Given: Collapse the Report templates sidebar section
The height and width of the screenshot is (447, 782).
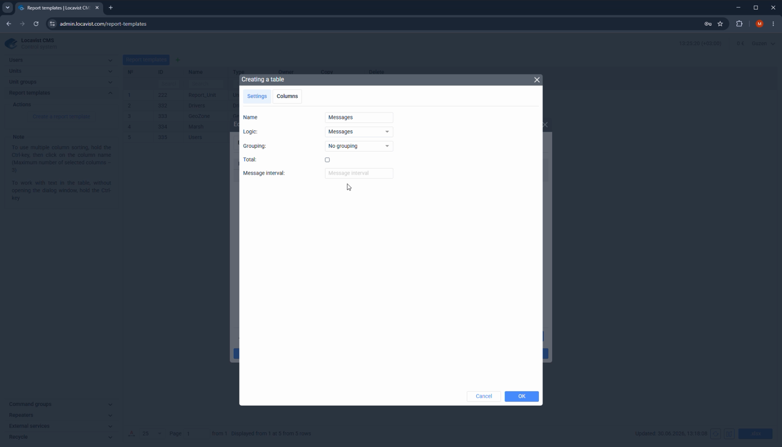Looking at the screenshot, I should coord(60,93).
